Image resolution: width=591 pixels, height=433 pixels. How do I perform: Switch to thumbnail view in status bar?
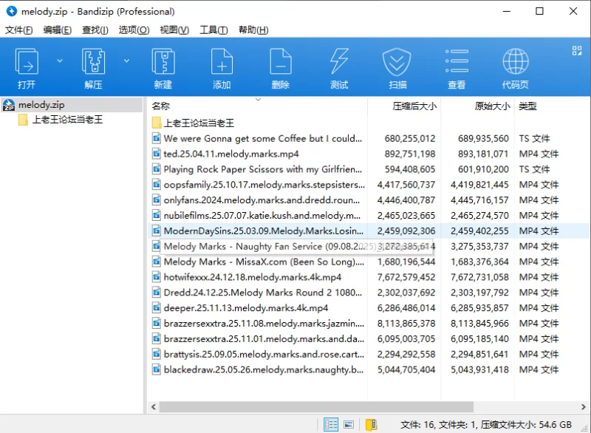(349, 425)
